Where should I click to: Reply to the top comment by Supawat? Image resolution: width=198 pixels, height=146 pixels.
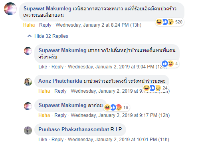click(x=45, y=25)
